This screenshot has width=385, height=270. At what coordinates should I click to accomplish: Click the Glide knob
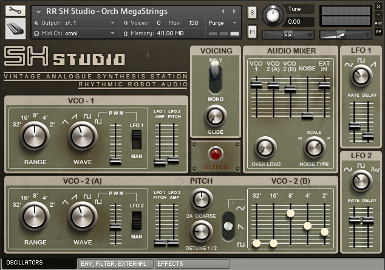pyautogui.click(x=216, y=116)
